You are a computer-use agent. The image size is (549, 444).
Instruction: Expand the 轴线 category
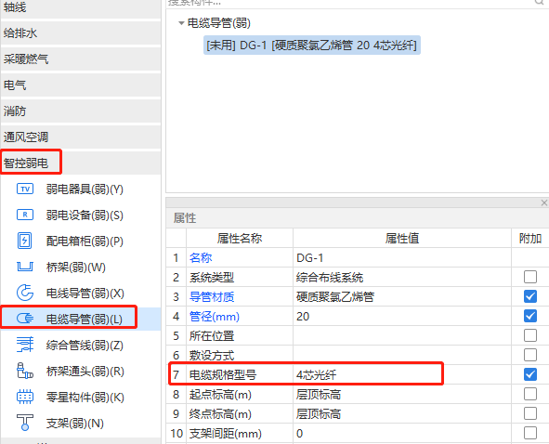coord(81,7)
